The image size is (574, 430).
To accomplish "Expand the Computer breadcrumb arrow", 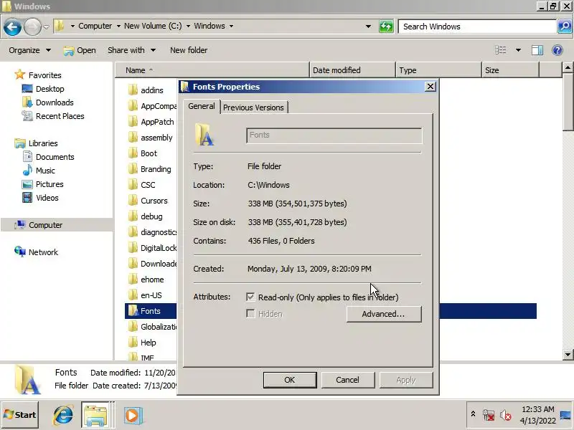I will tap(118, 26).
